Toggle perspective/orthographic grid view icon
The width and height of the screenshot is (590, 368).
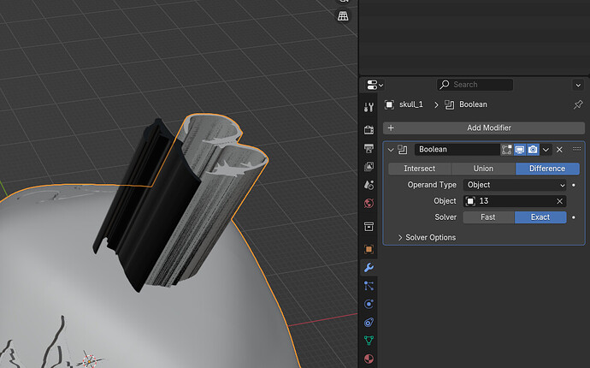click(343, 16)
